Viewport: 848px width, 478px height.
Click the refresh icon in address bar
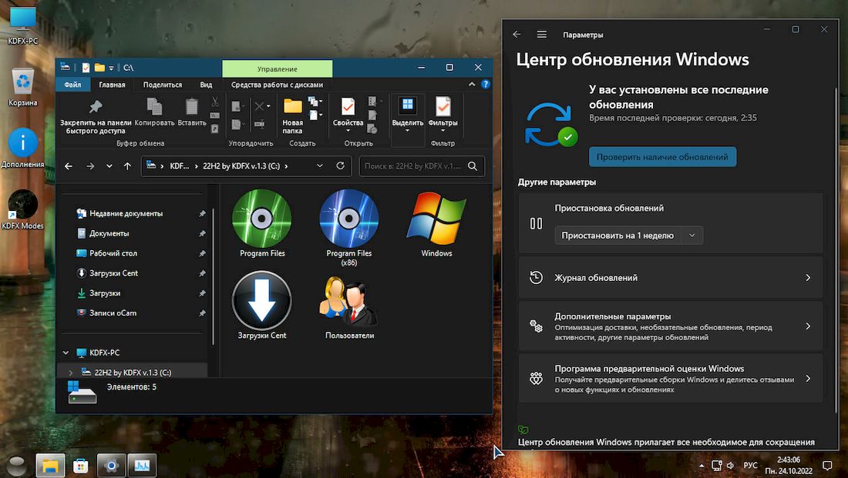click(341, 165)
